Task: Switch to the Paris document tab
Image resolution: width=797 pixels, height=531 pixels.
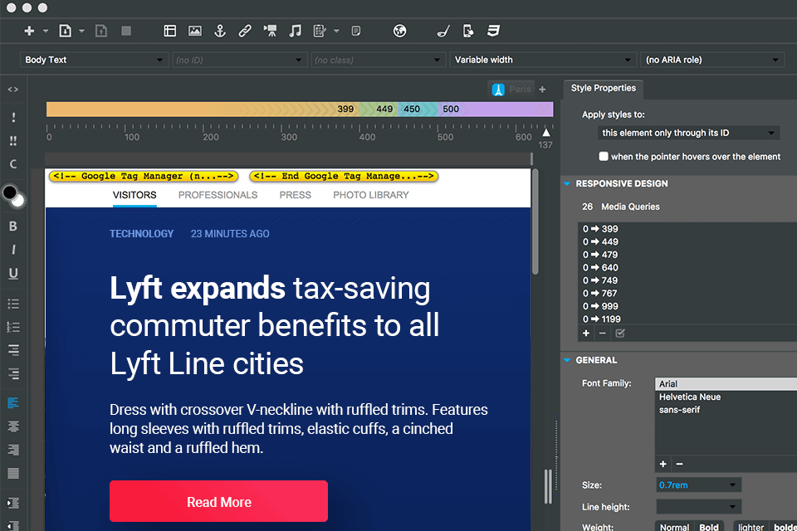Action: click(512, 90)
